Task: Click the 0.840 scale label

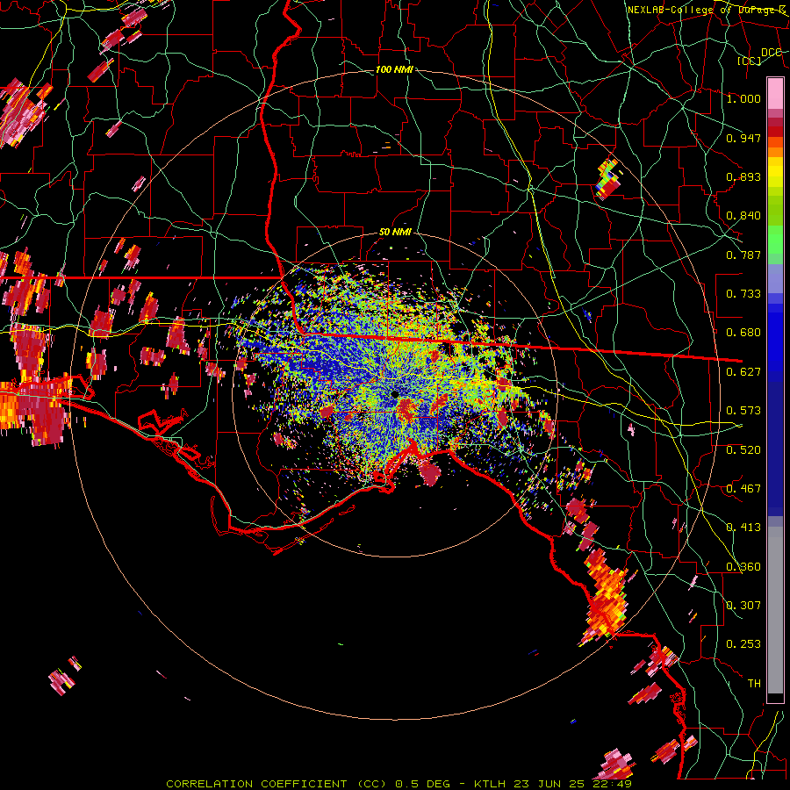Action: coord(743,216)
